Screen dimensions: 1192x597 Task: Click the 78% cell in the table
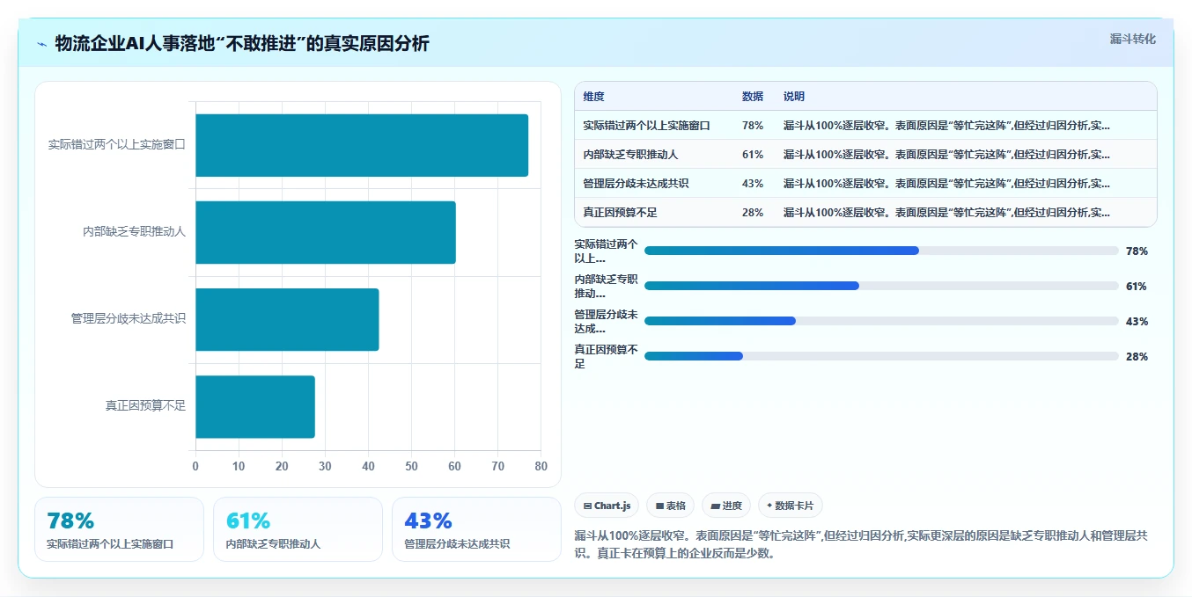[753, 125]
